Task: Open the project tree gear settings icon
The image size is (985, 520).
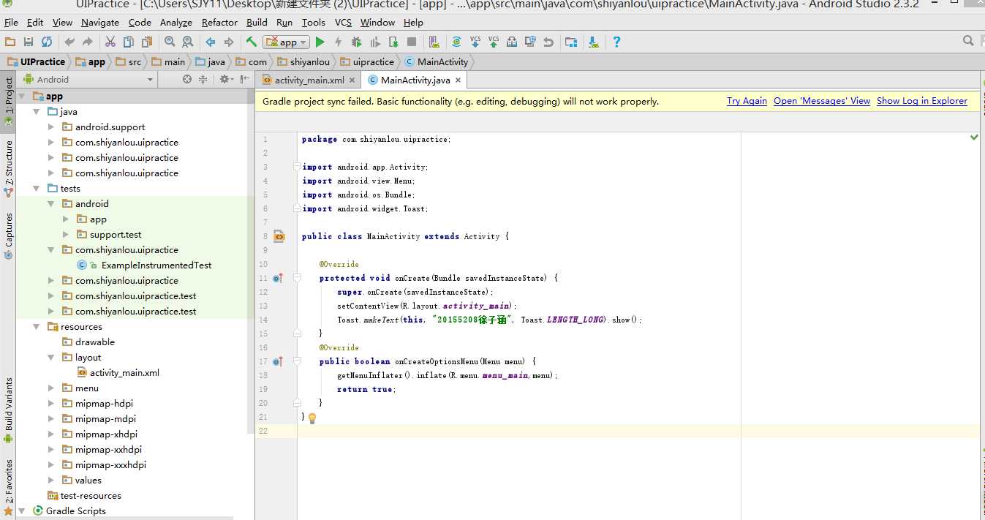Action: 225,79
